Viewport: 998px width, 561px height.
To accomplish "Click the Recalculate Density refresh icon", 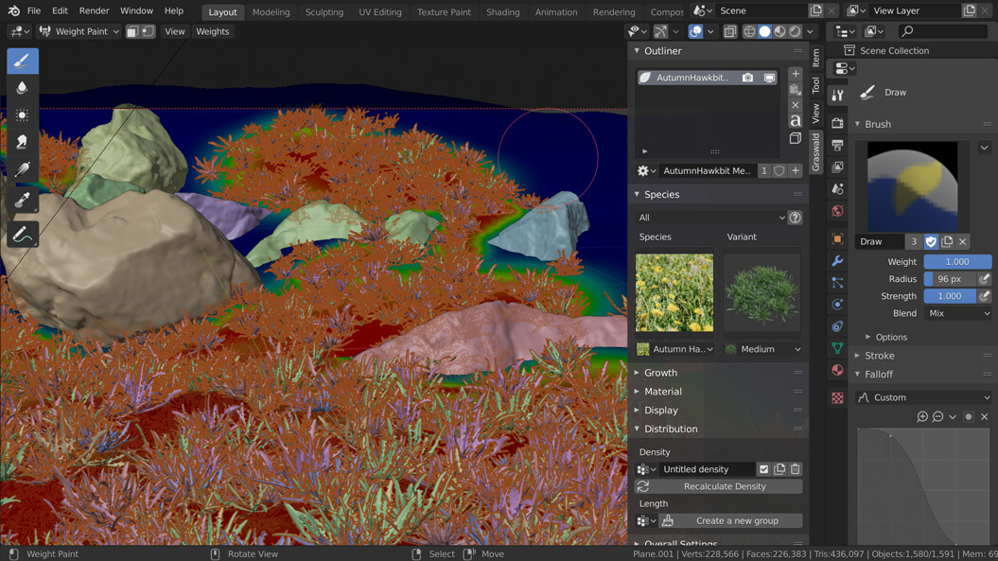I will point(643,486).
